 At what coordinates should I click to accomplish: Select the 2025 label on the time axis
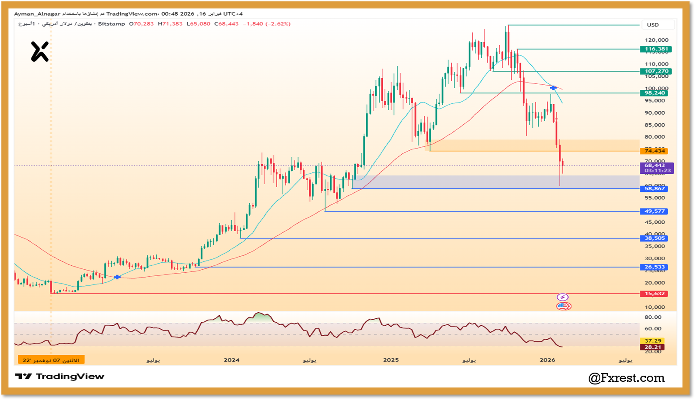click(x=390, y=360)
